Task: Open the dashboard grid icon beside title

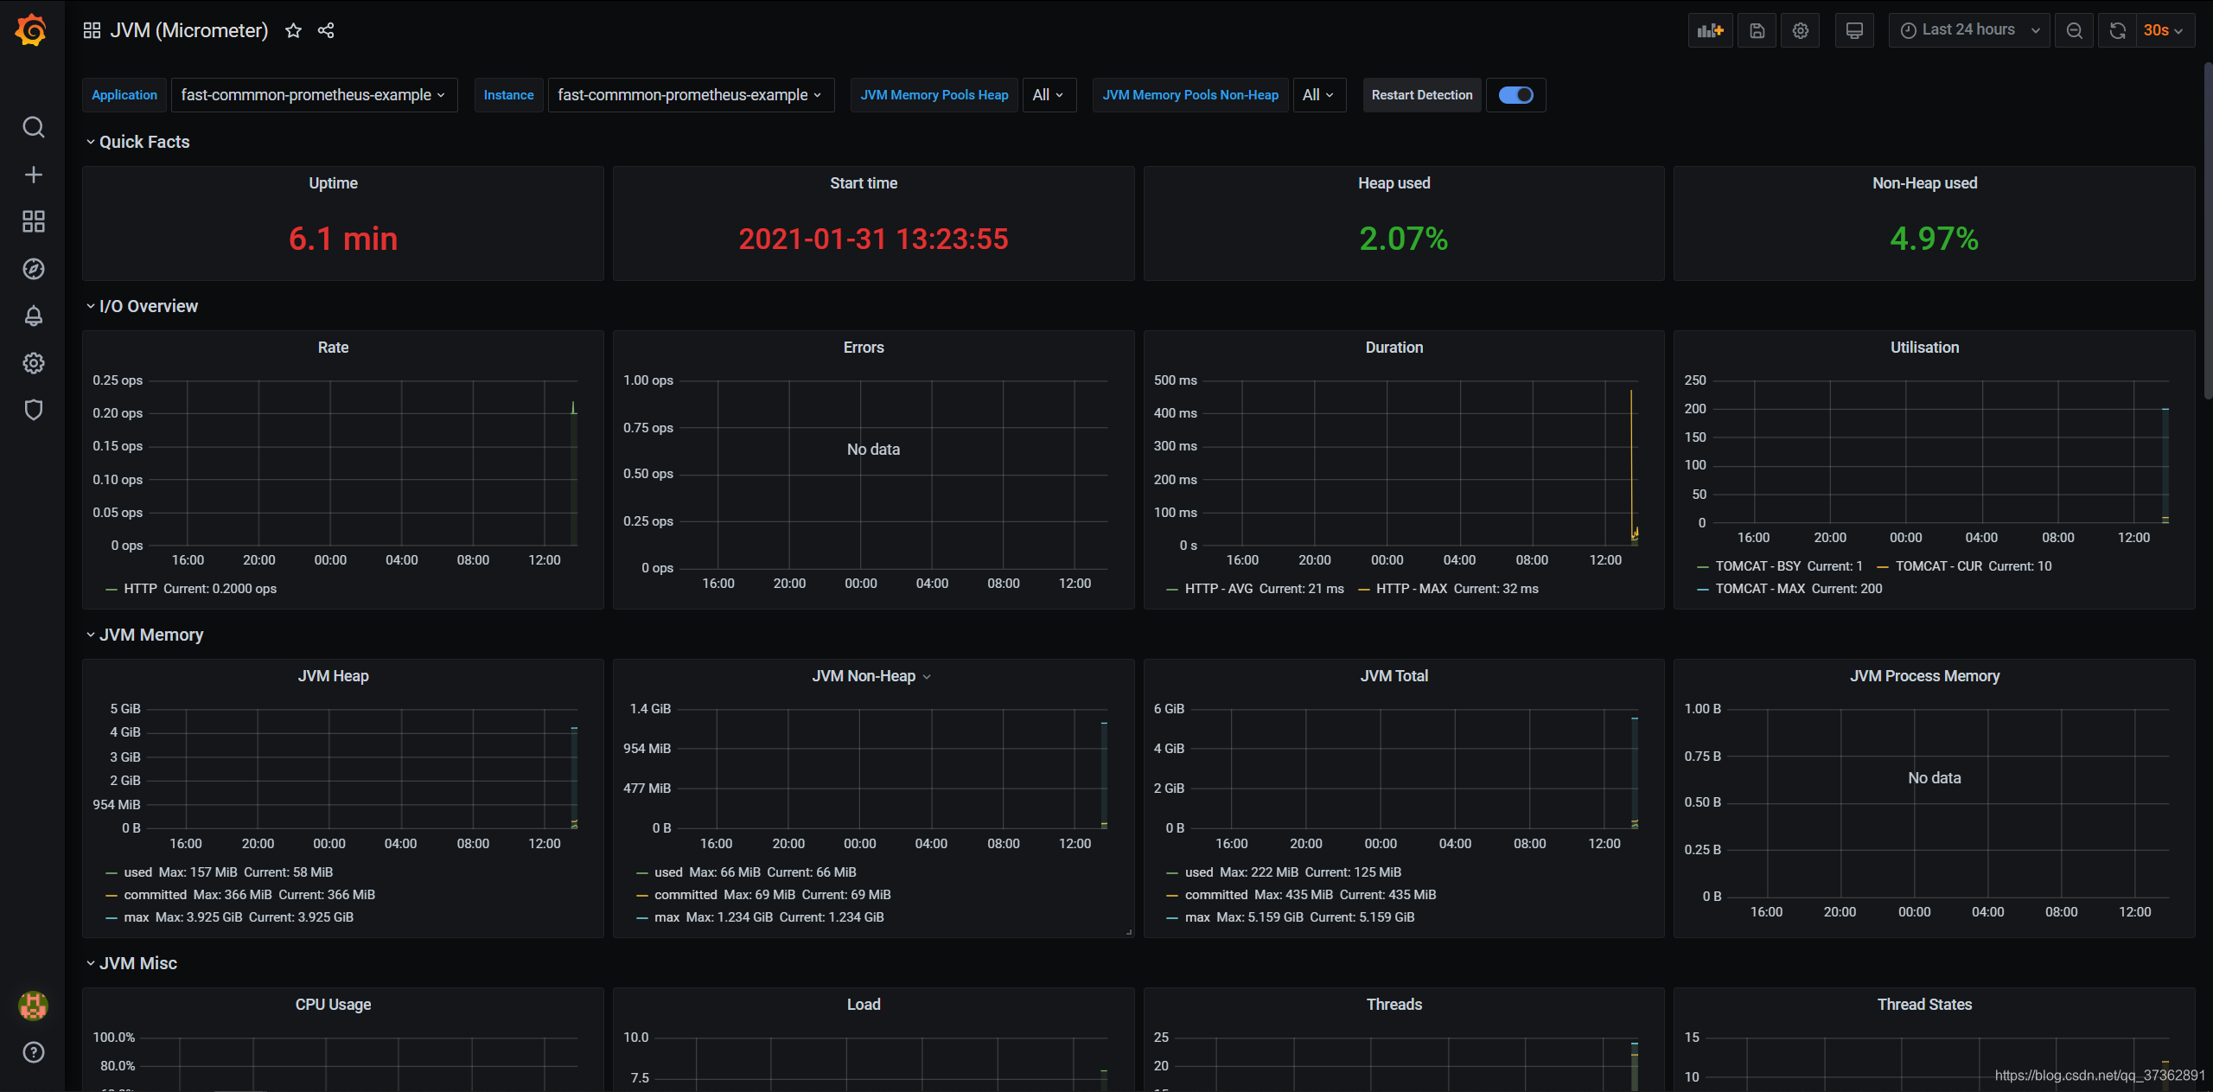Action: [92, 30]
